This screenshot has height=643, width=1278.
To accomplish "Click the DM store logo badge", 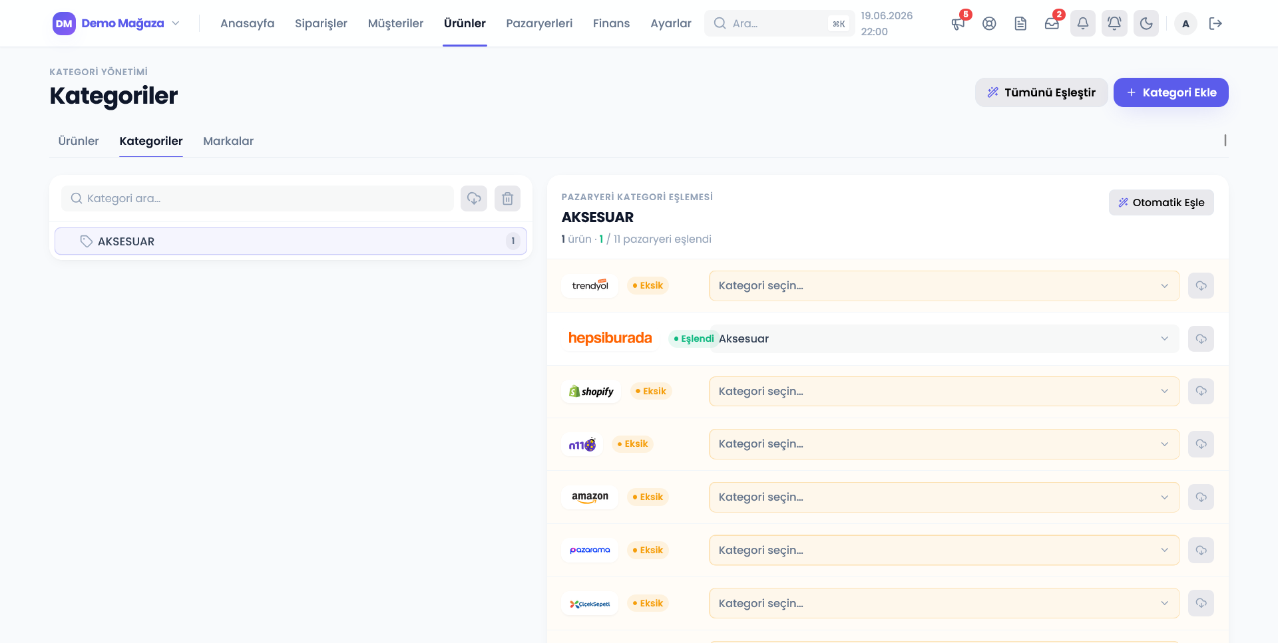I will pos(64,23).
